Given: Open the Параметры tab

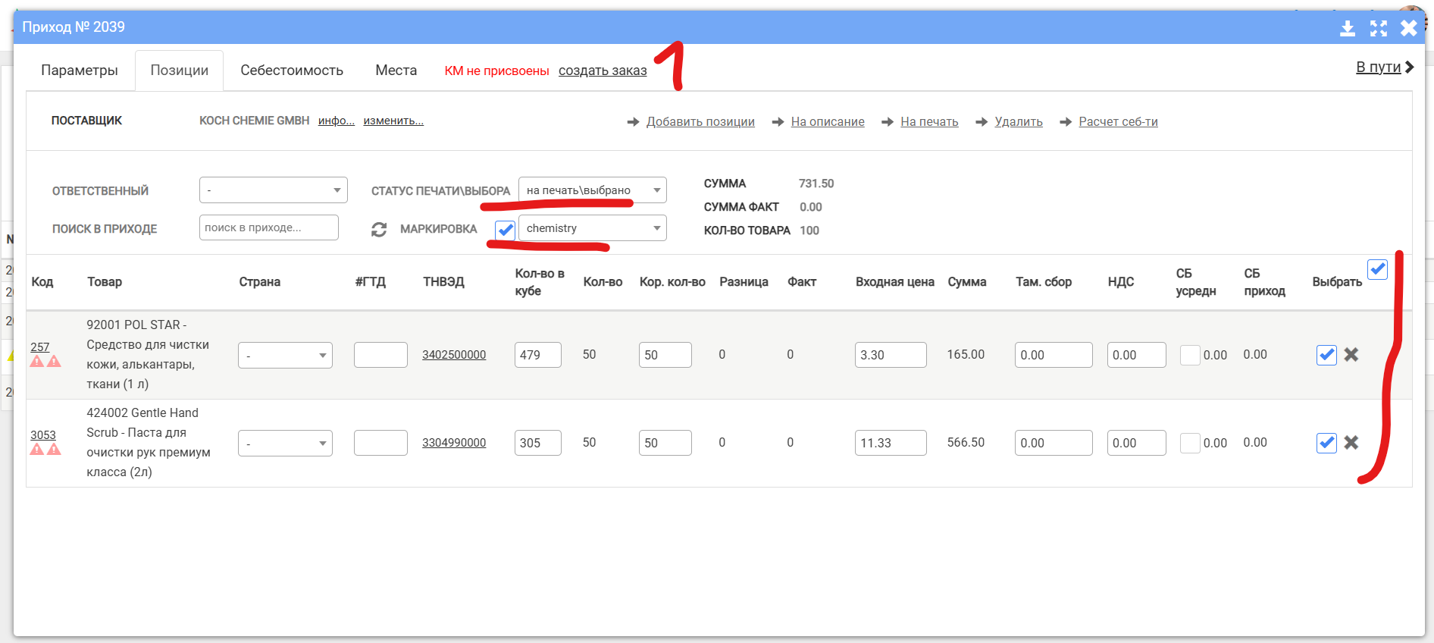Looking at the screenshot, I should coord(80,71).
